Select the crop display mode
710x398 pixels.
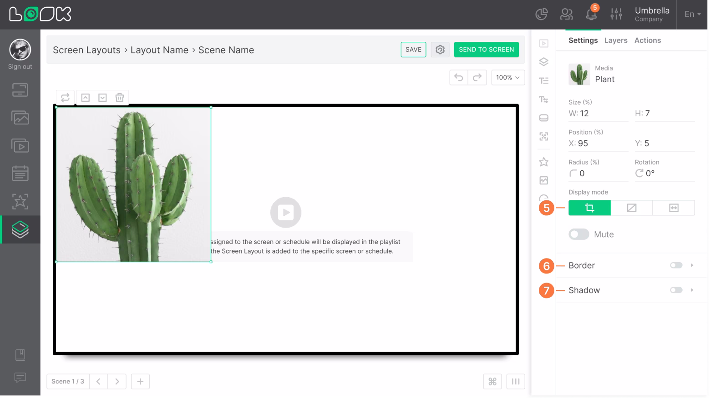point(589,208)
